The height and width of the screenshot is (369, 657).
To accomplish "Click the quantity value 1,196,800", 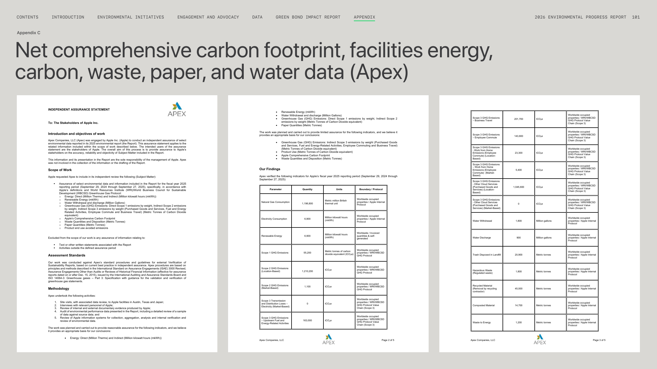I will click(x=307, y=203).
